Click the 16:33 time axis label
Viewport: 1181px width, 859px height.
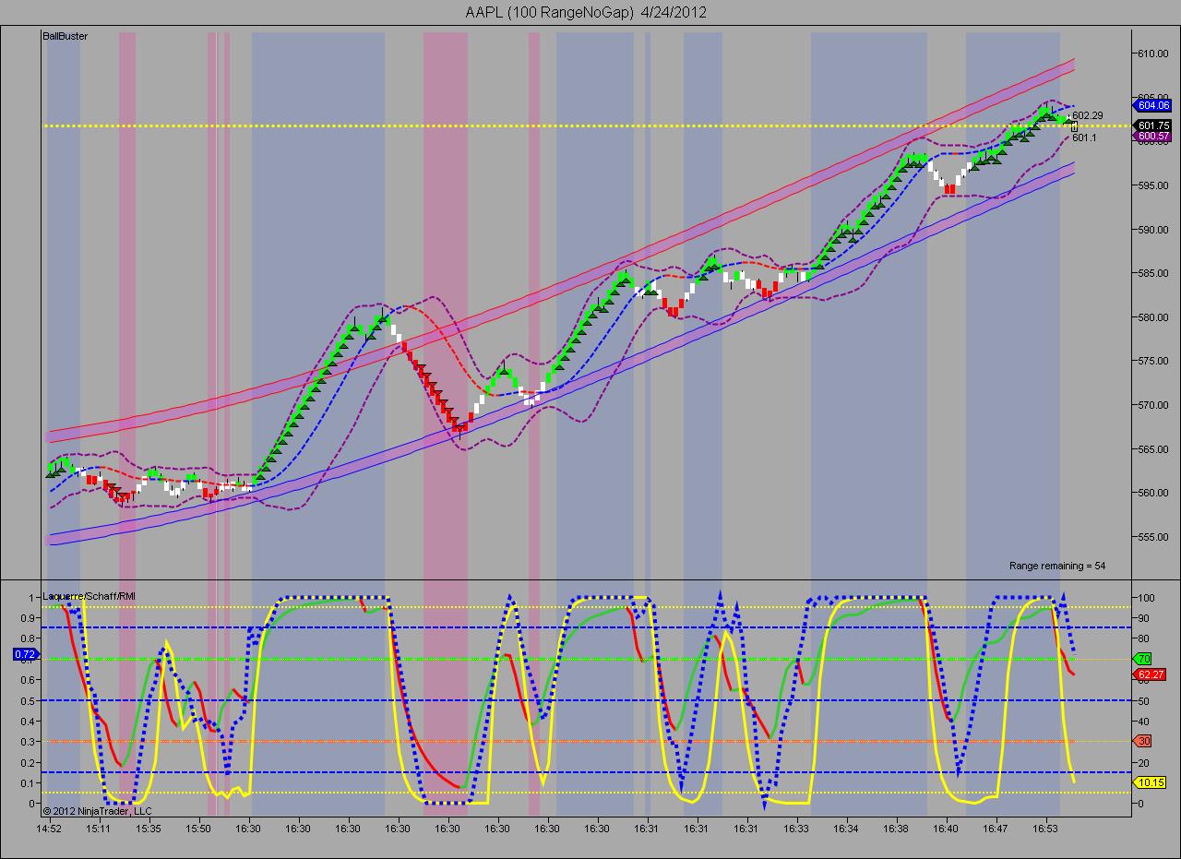click(x=796, y=829)
